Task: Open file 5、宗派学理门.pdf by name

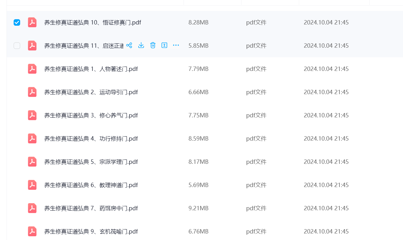Action: pos(91,162)
